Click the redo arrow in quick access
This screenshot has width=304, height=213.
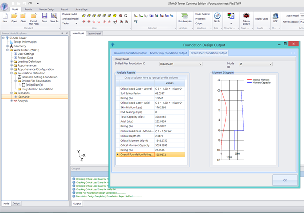(30, 3)
